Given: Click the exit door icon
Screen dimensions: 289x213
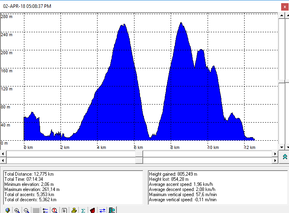Looking at the screenshot, I should [x=112, y=210].
